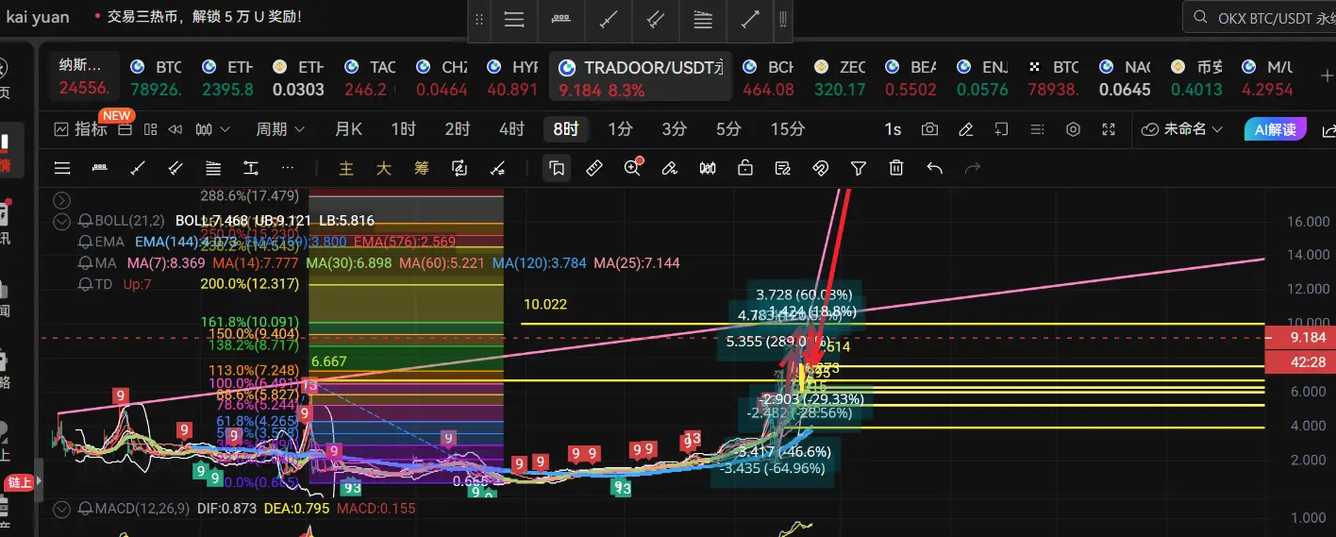Click the MA(7):8.369 legend value

[x=165, y=262]
